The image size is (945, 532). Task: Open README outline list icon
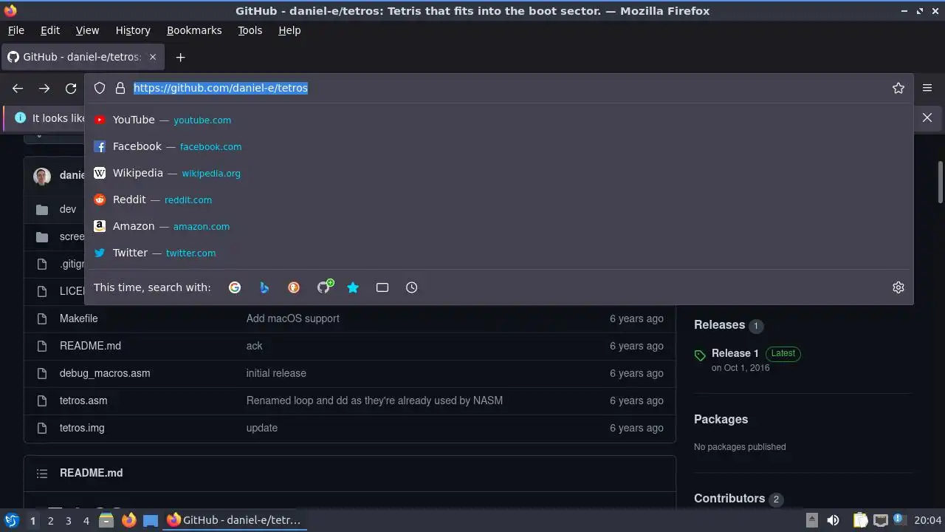42,473
